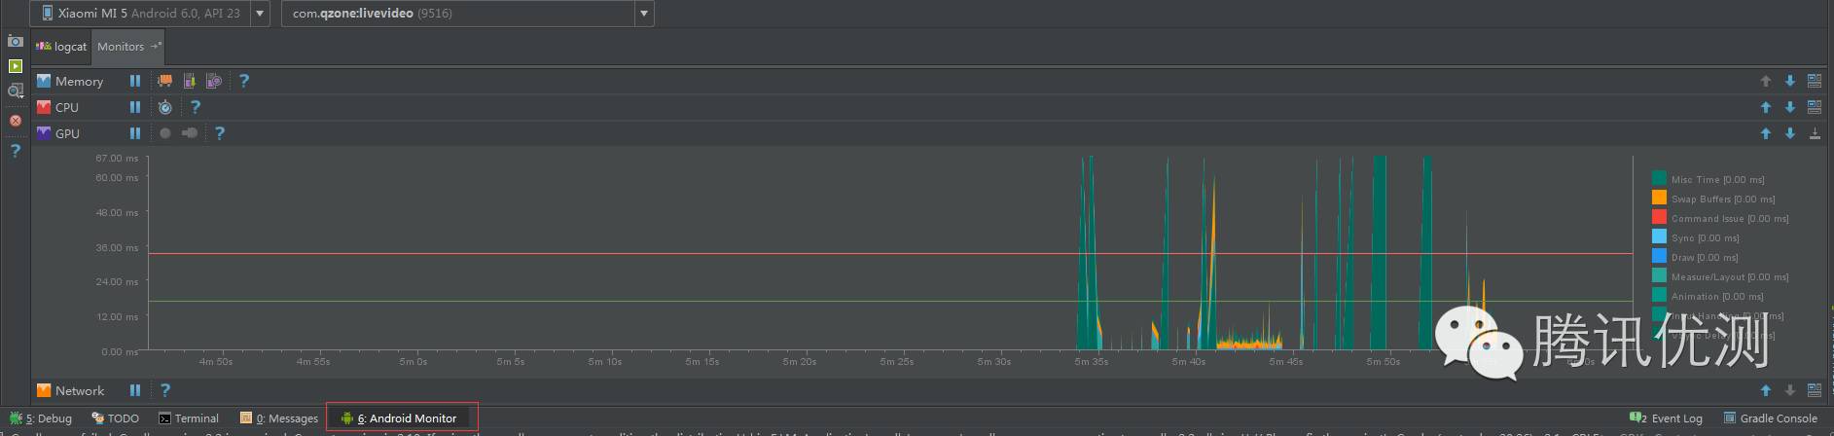Open Network monitor help question mark
The height and width of the screenshot is (436, 1834).
165,390
